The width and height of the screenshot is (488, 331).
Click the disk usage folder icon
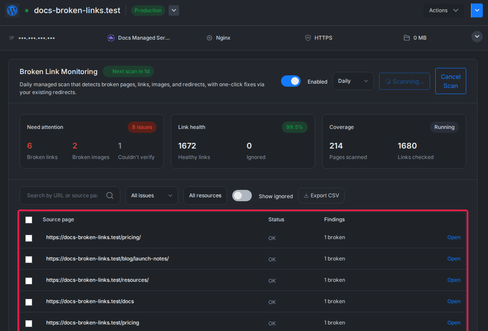click(407, 38)
